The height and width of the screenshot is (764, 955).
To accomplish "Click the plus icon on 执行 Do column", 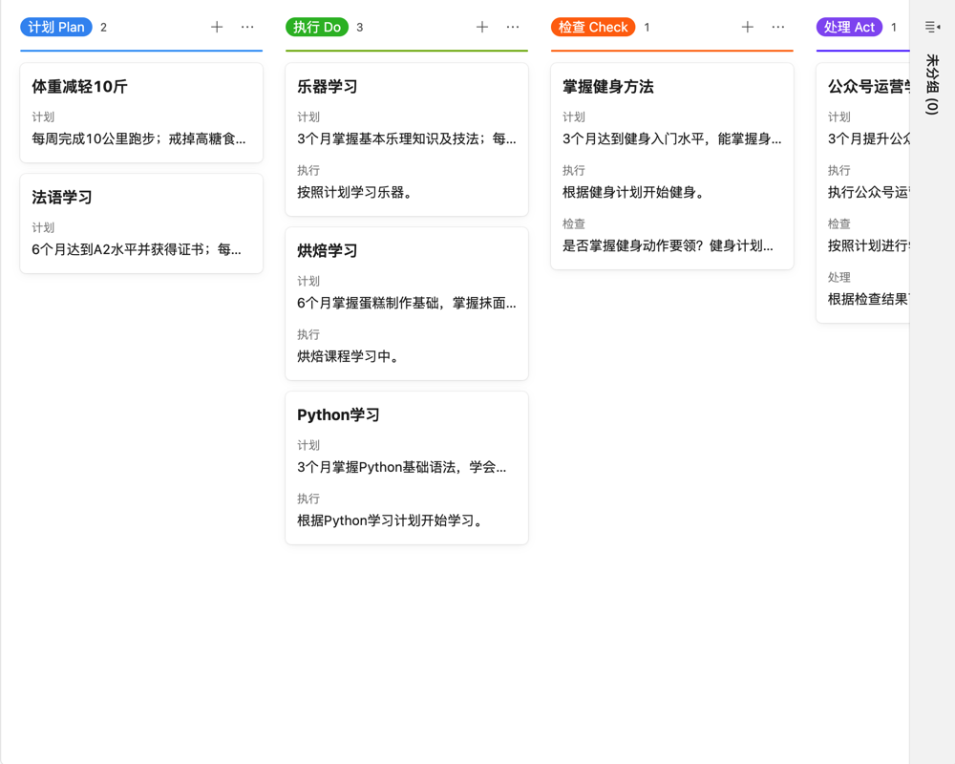I will click(x=482, y=27).
